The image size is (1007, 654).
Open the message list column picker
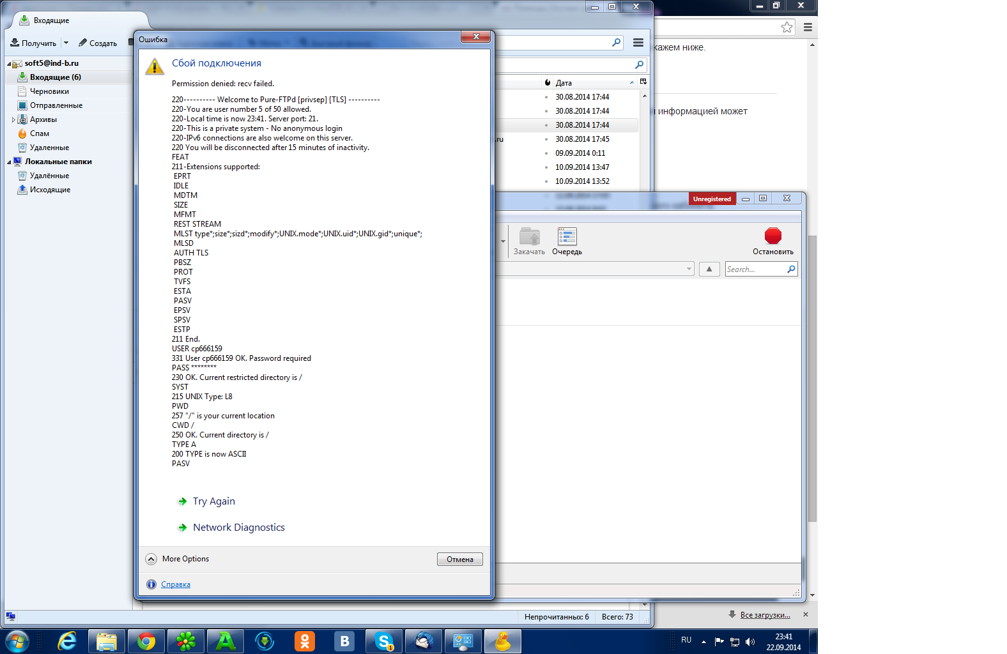click(x=643, y=82)
